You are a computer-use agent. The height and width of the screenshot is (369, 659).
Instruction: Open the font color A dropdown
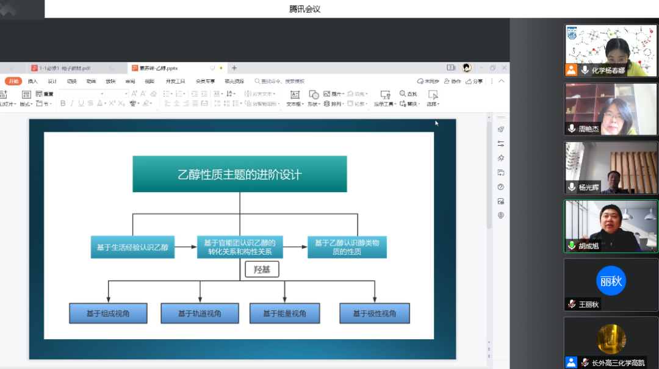[105, 104]
